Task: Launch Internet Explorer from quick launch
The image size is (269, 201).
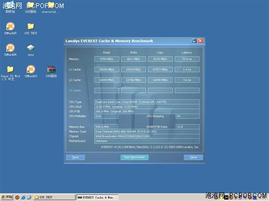Action: point(23,197)
